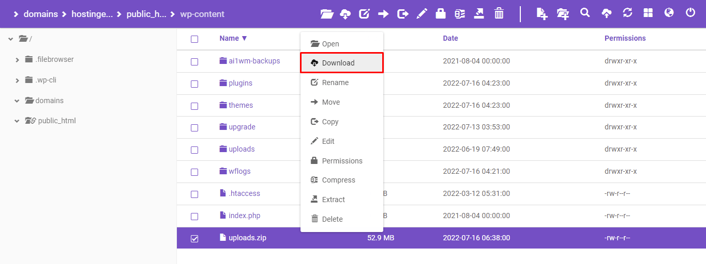Viewport: 706px width, 264px height.
Task: Click the Search magnifier icon
Action: [x=585, y=13]
